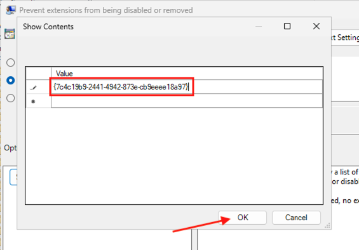The height and width of the screenshot is (250, 359).
Task: Maximize the Show Contents dialog
Action: click(287, 26)
